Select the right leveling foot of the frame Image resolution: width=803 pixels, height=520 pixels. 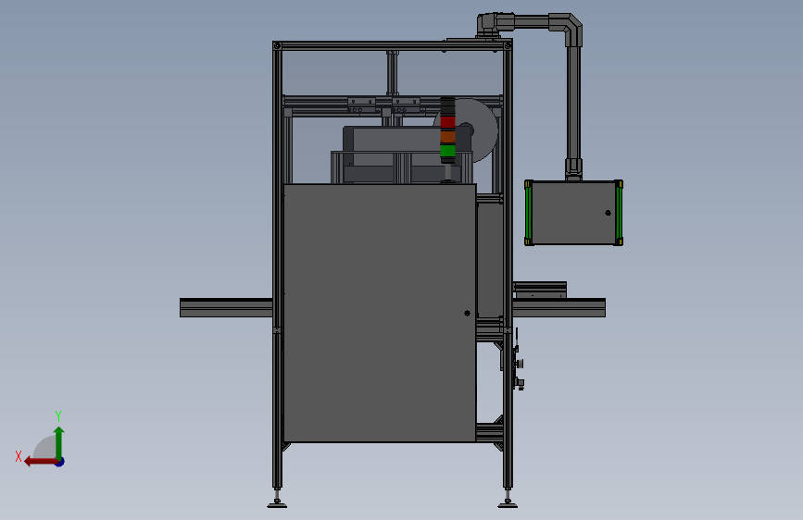pyautogui.click(x=508, y=498)
